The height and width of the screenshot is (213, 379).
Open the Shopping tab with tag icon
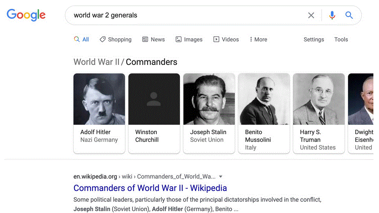tap(116, 40)
